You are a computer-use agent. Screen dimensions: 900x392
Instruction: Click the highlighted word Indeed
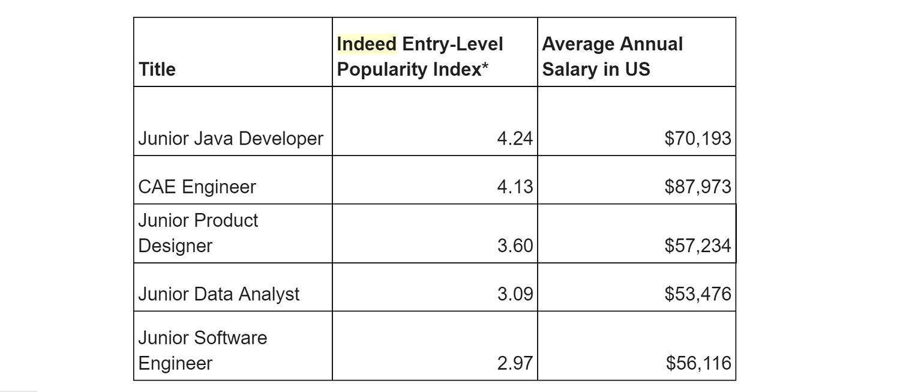[x=367, y=44]
